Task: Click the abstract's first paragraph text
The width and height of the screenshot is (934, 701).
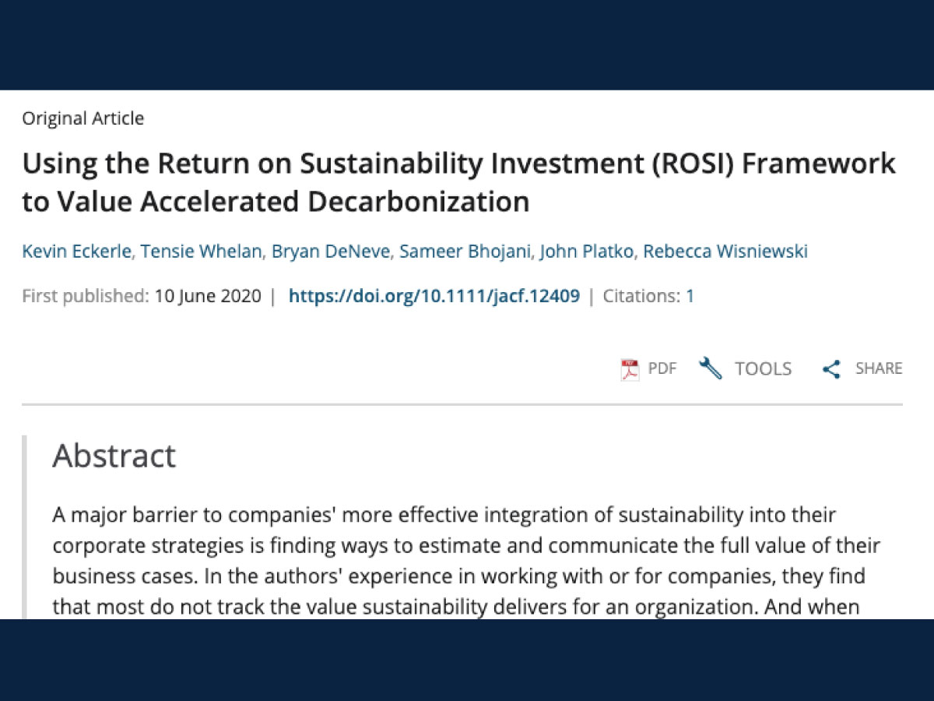Action: [466, 560]
